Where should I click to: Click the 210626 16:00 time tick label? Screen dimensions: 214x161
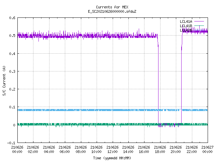tap(144, 150)
